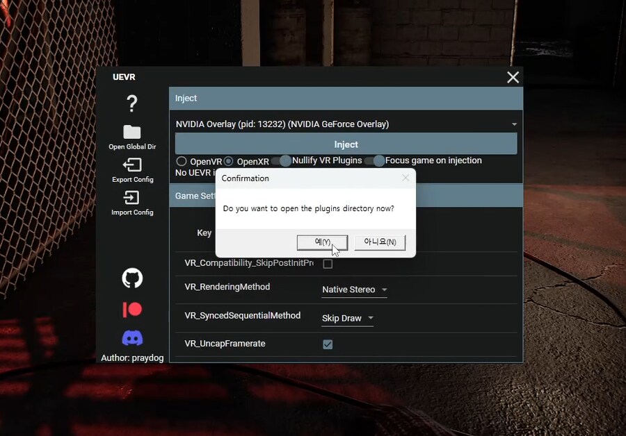
Task: Open the GitHub page via its icon
Action: (x=131, y=278)
